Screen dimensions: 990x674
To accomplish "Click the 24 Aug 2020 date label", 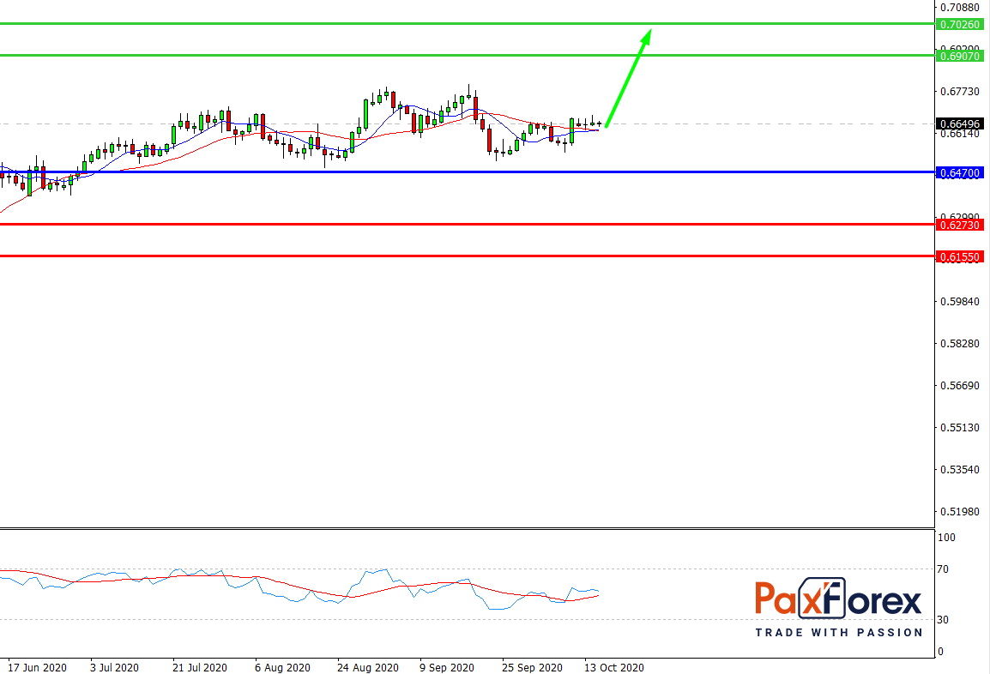I will pos(367,667).
